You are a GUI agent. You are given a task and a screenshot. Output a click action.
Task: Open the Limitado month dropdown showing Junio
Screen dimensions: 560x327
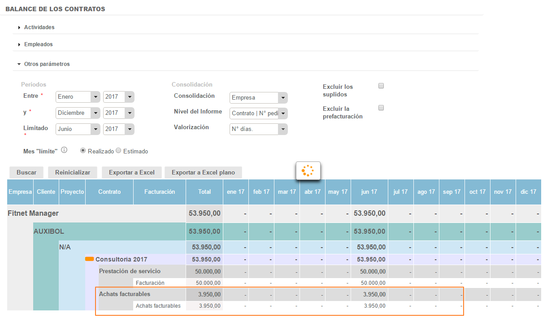[78, 129]
